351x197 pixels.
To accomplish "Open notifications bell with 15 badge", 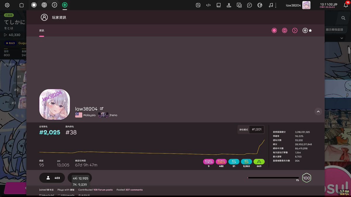I will pos(345,5).
